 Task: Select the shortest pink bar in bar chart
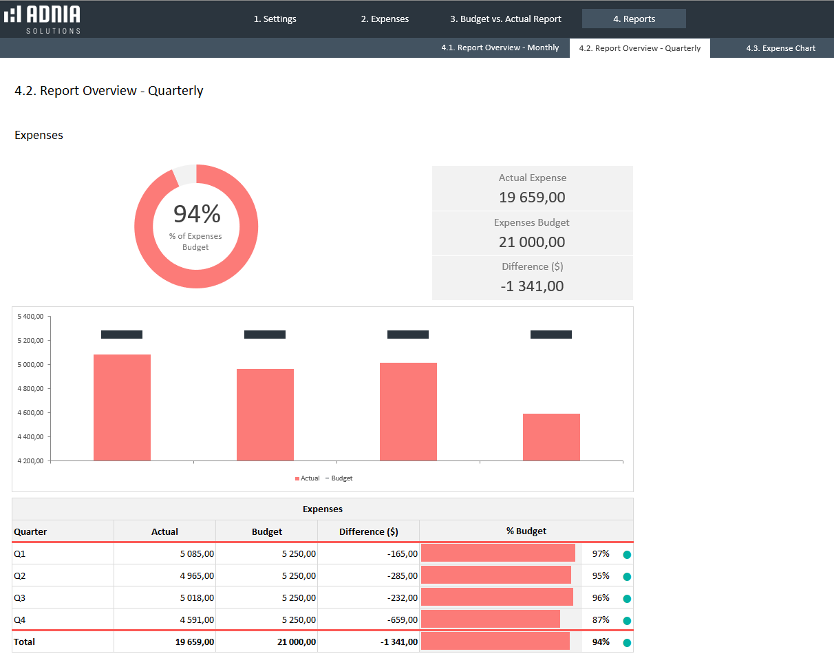point(551,437)
